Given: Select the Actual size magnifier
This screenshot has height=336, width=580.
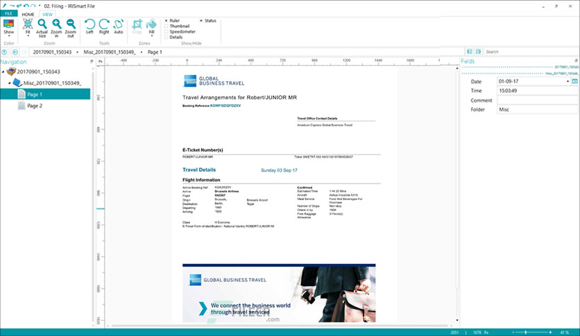Looking at the screenshot, I should 42,24.
